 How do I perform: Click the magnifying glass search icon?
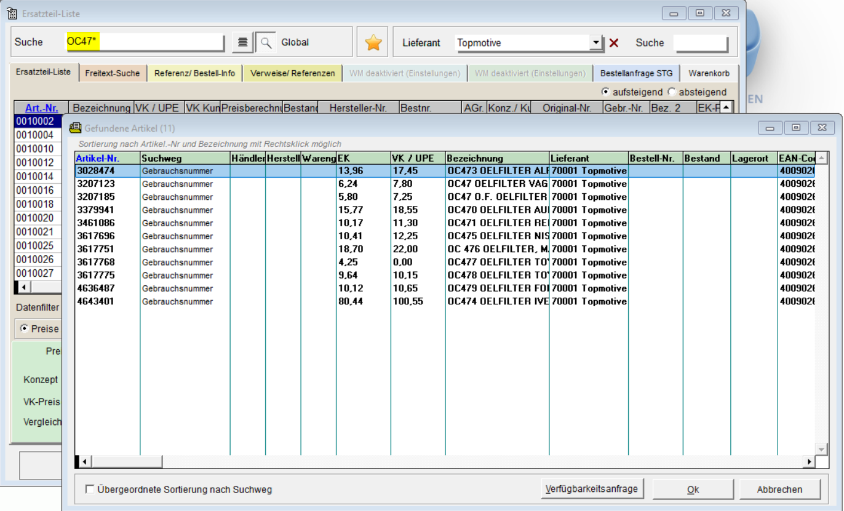pos(266,42)
